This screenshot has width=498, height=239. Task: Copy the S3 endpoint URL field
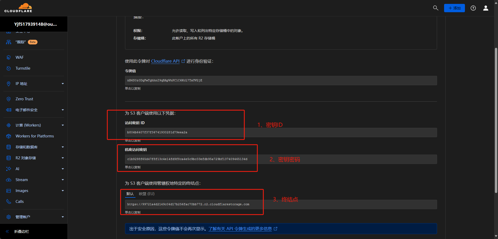click(x=281, y=204)
